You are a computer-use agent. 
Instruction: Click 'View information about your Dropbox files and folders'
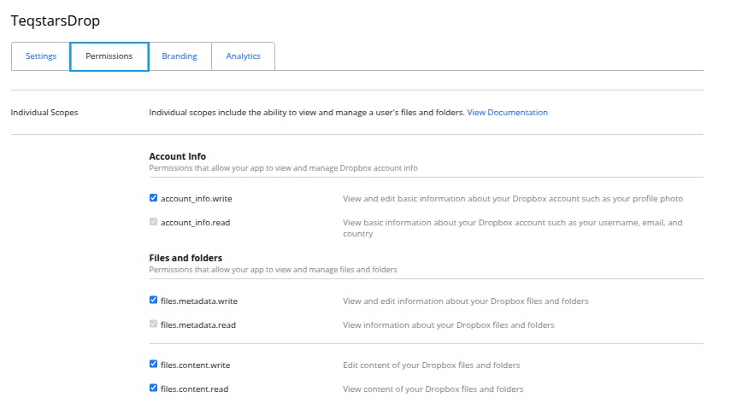point(449,325)
